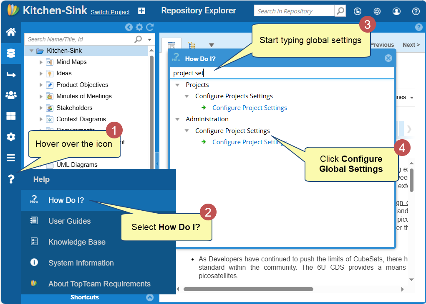The height and width of the screenshot is (304, 426).
Task: Select UML Diagrams in the tree
Action: [x=77, y=164]
